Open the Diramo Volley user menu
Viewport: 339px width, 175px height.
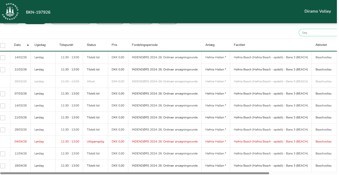(317, 11)
